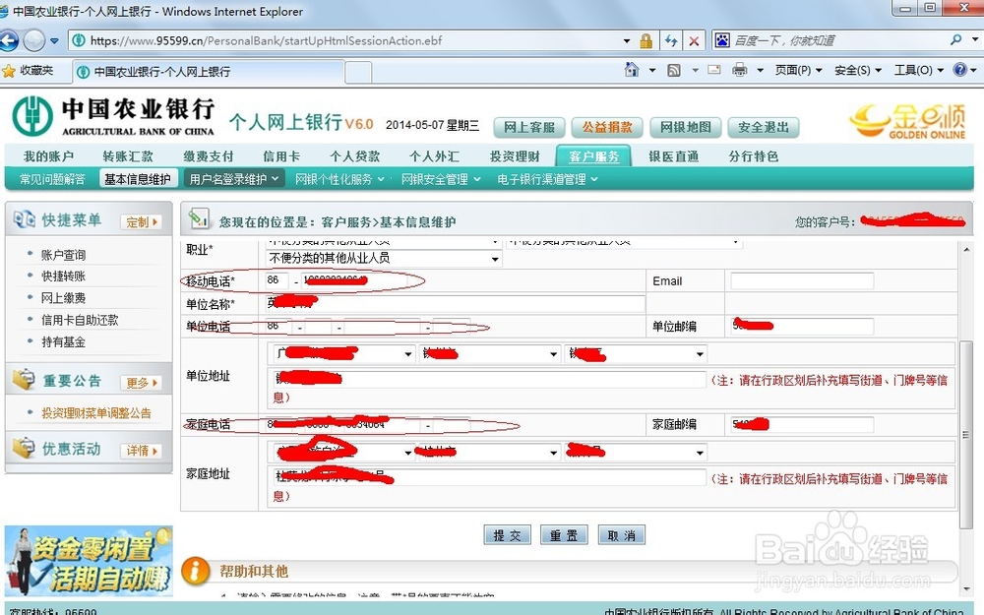
Task: Expand the 网银个性化服务 menu chevron
Action: tap(383, 178)
